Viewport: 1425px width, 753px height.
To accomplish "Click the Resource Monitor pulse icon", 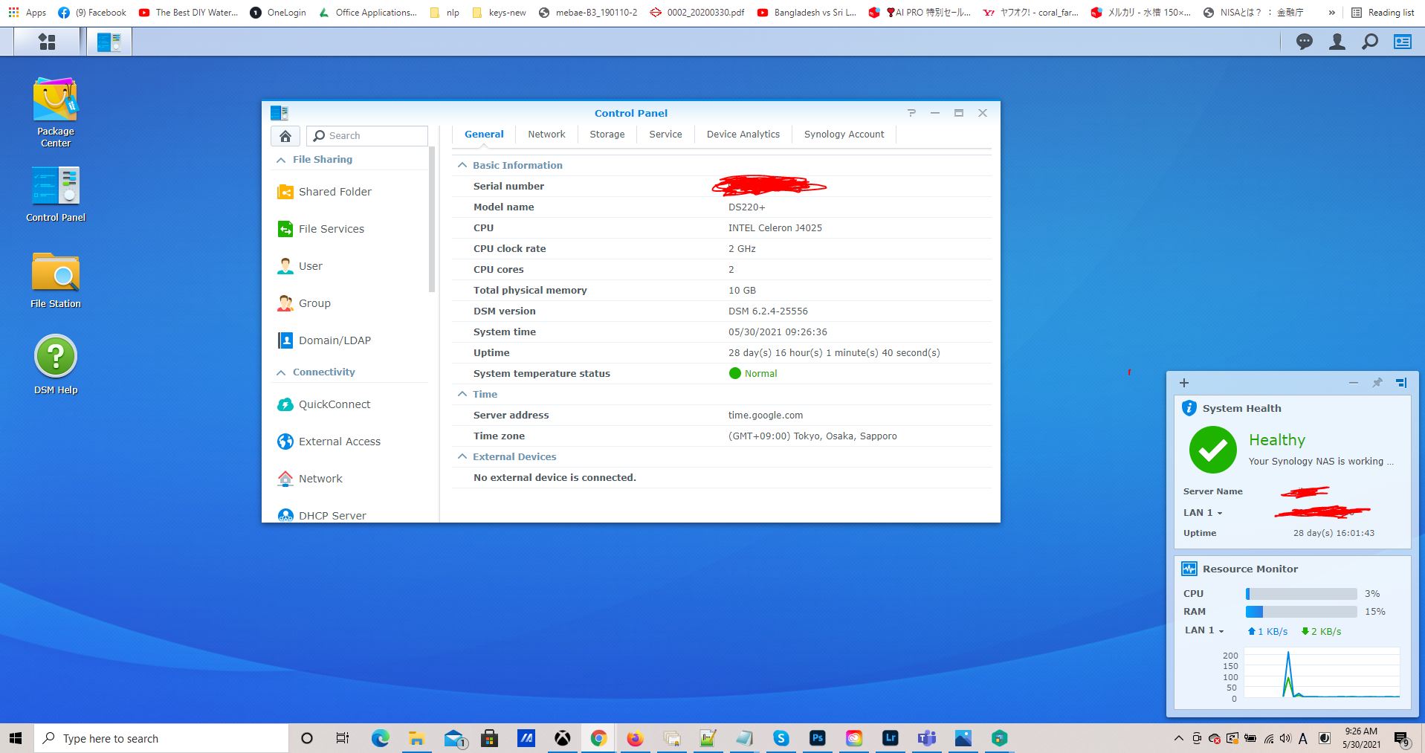I will point(1189,569).
